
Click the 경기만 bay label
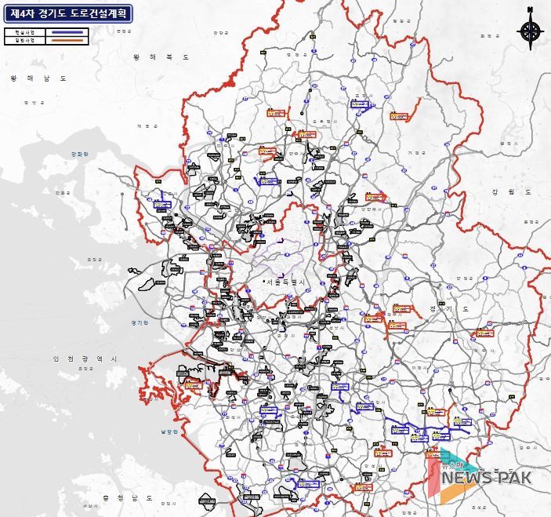click(140, 322)
